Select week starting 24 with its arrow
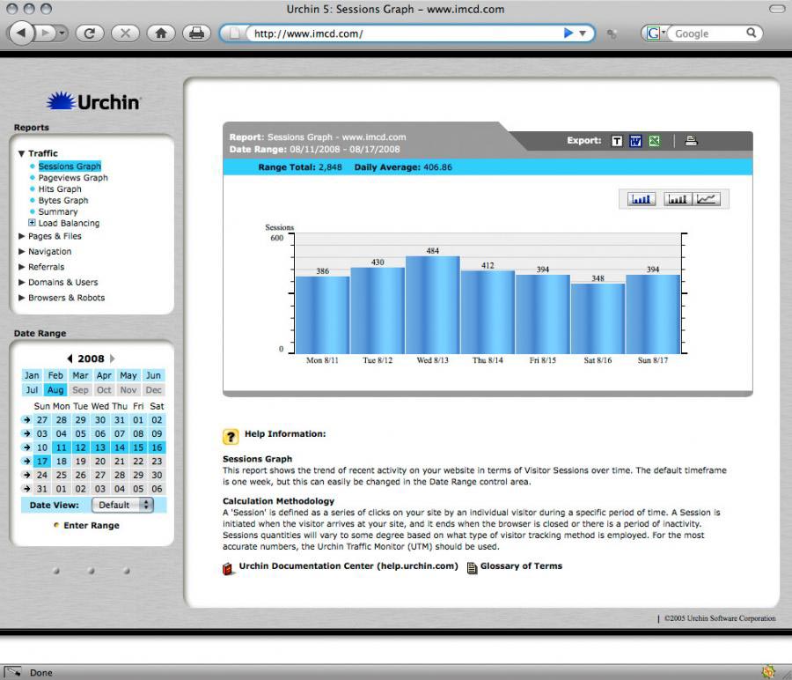This screenshot has height=680, width=792. click(x=26, y=476)
